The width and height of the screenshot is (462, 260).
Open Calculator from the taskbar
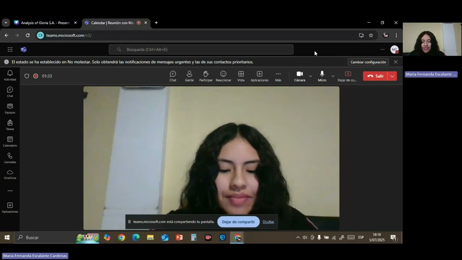click(193, 237)
